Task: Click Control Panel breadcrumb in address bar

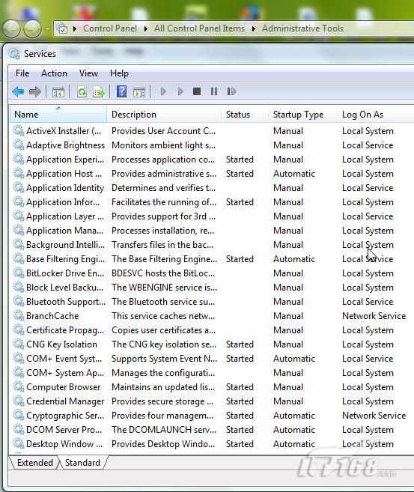Action: [110, 28]
